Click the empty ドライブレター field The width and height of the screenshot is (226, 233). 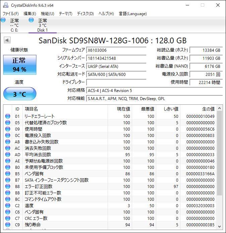pos(116,82)
